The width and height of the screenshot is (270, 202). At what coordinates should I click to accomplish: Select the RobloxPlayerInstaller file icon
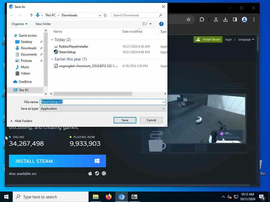56,47
